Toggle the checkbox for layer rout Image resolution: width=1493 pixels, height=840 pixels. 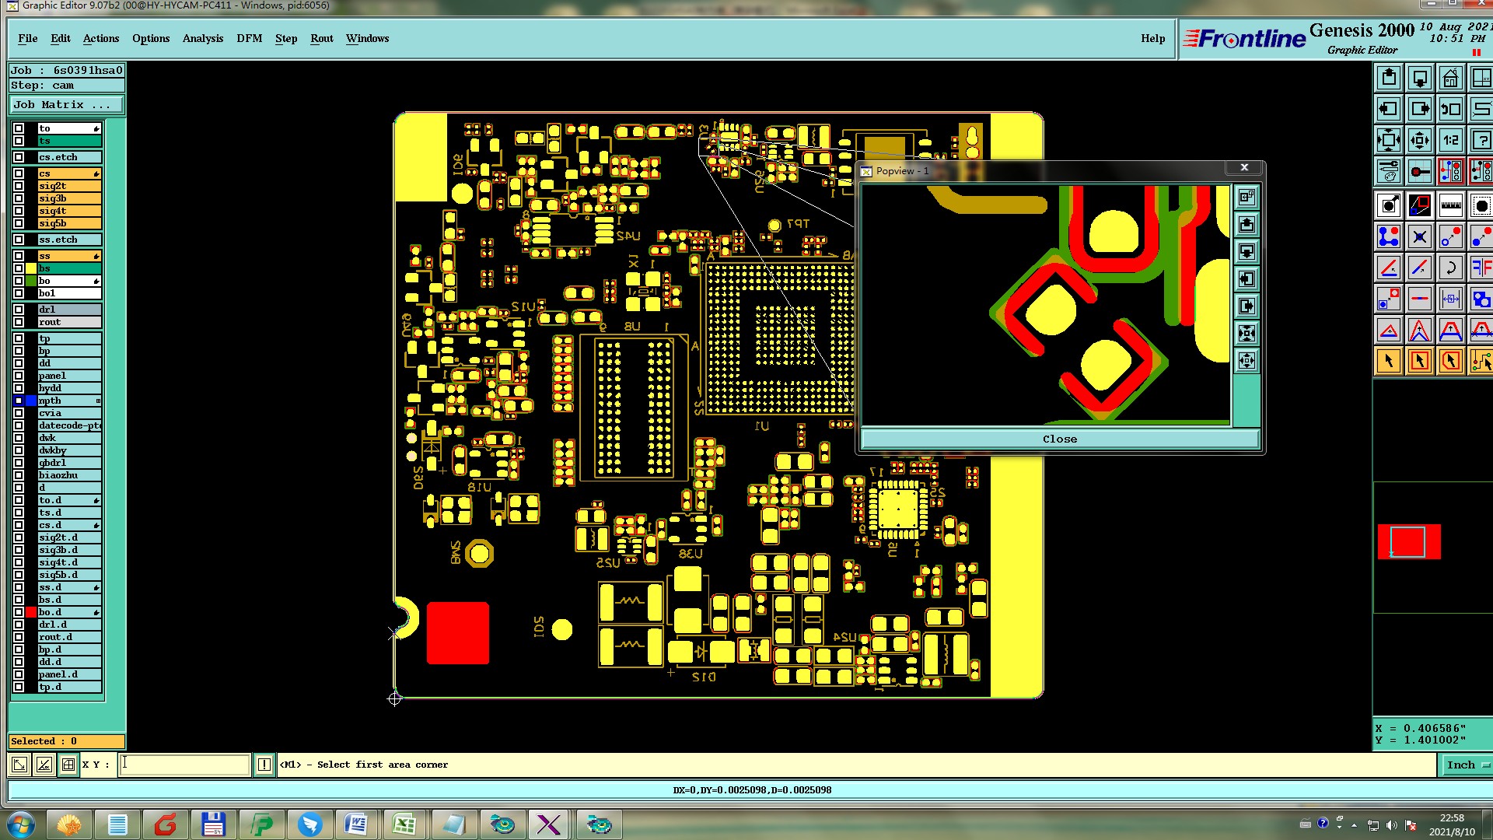pyautogui.click(x=19, y=322)
